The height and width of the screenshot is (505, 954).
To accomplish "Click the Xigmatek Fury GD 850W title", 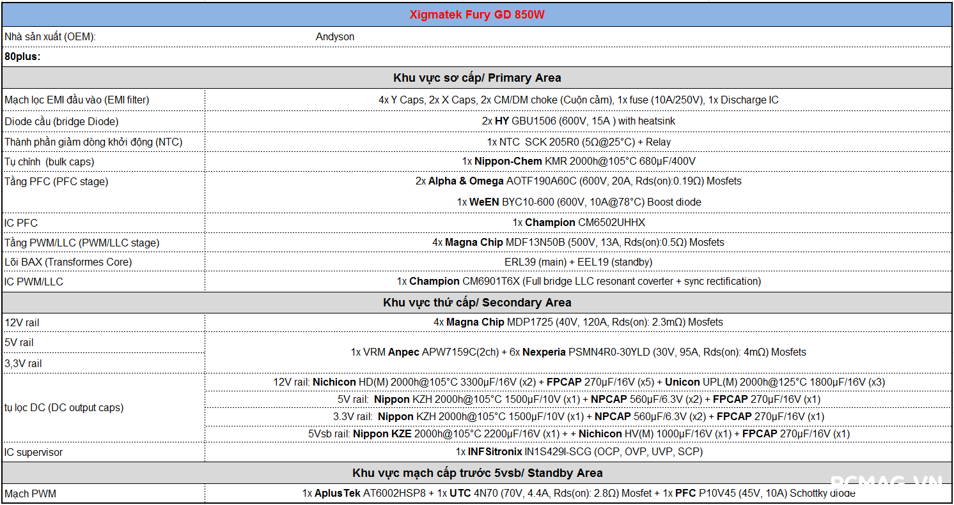I will pos(477,14).
